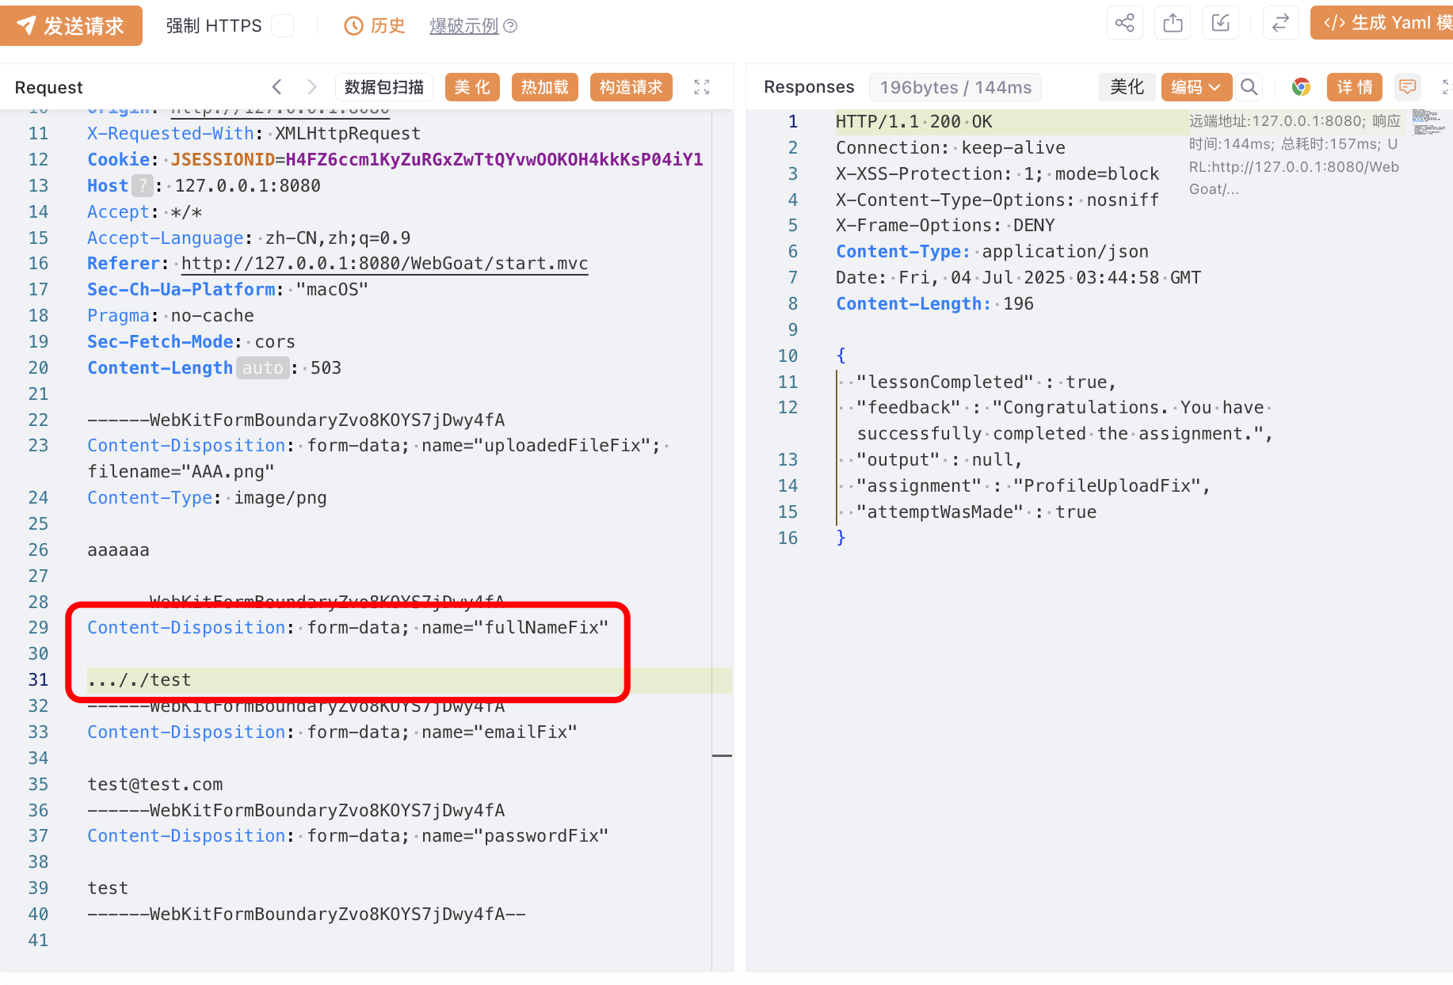Click the 热加载 hot reload button
The width and height of the screenshot is (1453, 985).
[x=545, y=87]
